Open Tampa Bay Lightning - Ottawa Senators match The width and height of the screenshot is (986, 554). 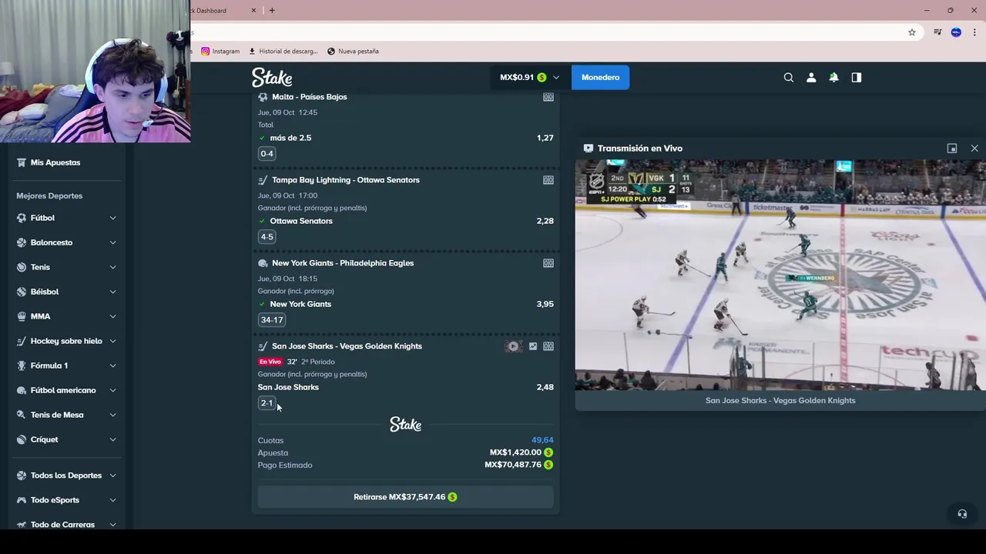click(346, 180)
